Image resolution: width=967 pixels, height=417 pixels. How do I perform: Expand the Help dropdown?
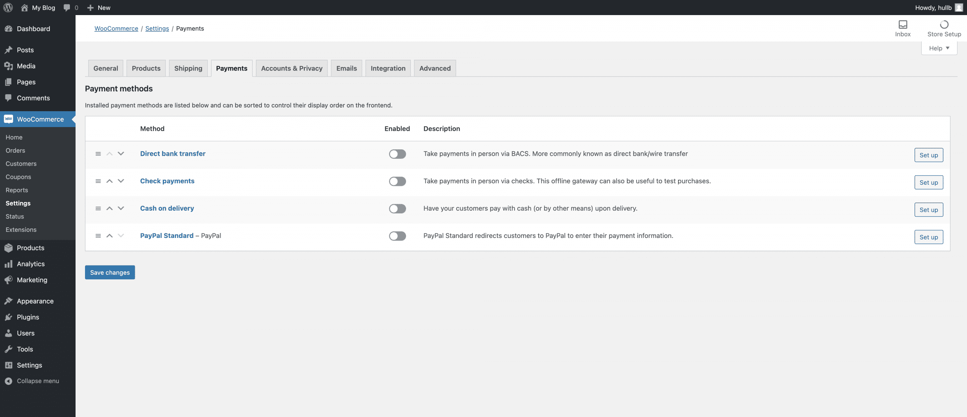pos(939,48)
